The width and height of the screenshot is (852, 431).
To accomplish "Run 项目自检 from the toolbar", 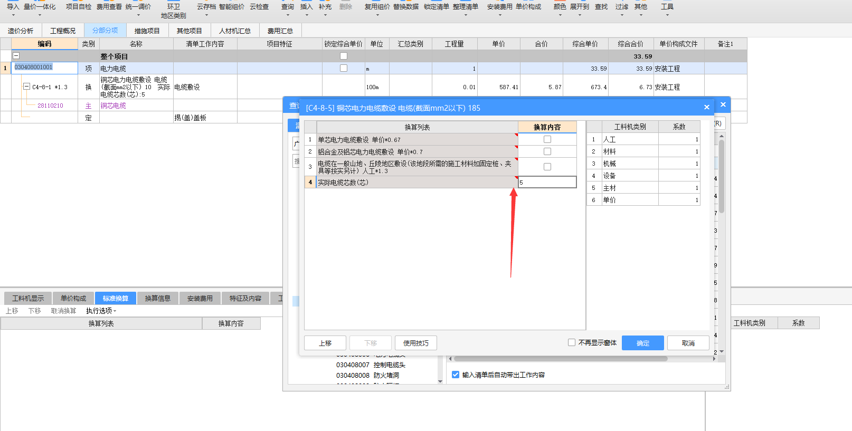I will pyautogui.click(x=79, y=7).
